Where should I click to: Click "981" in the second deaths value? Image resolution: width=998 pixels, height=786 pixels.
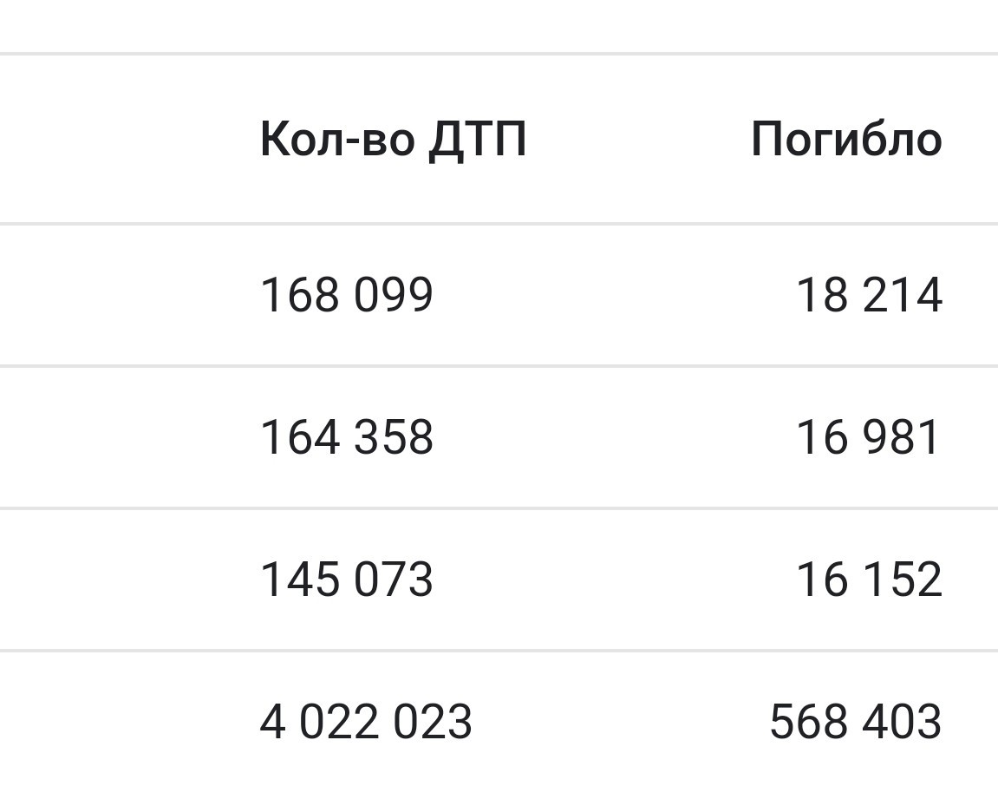[x=901, y=437]
